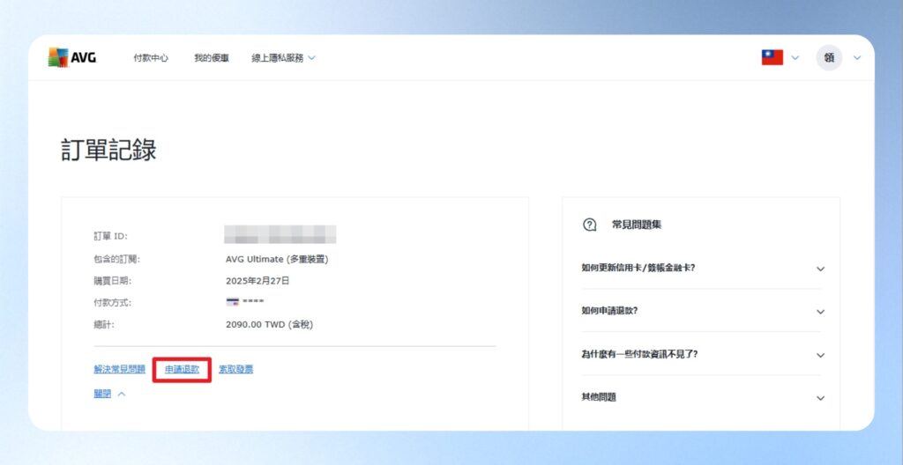Click the 購買日期: label
Image resolution: width=903 pixels, height=465 pixels.
pyautogui.click(x=112, y=281)
